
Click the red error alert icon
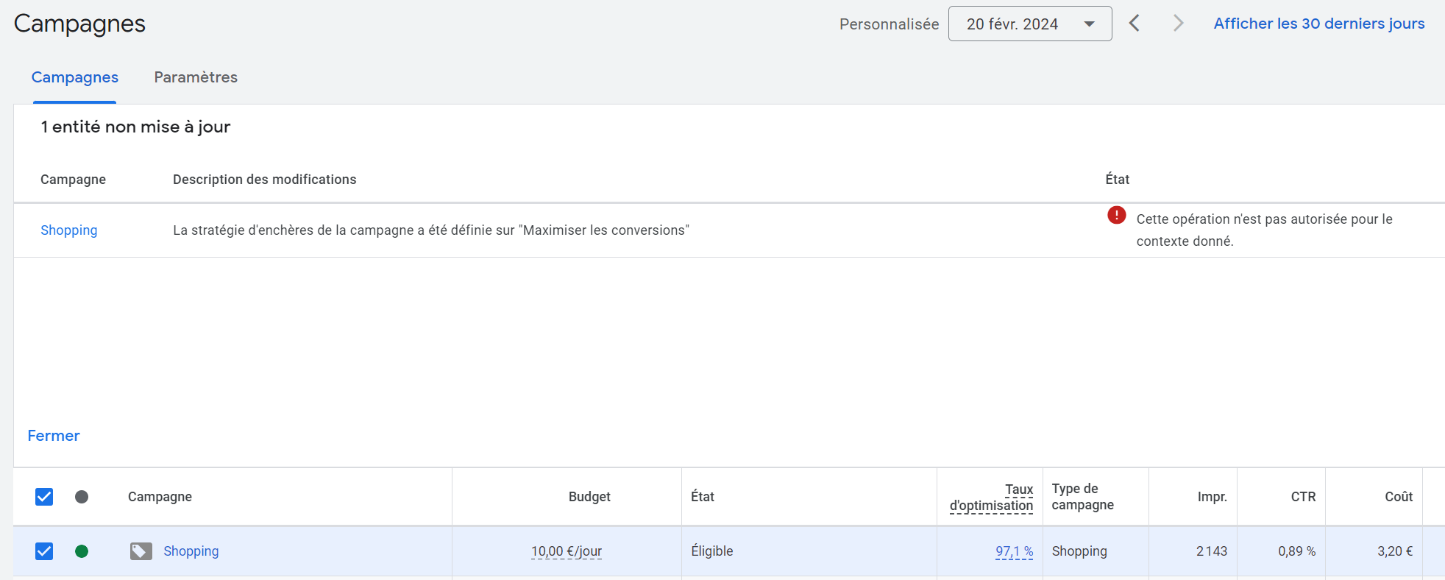pos(1116,215)
